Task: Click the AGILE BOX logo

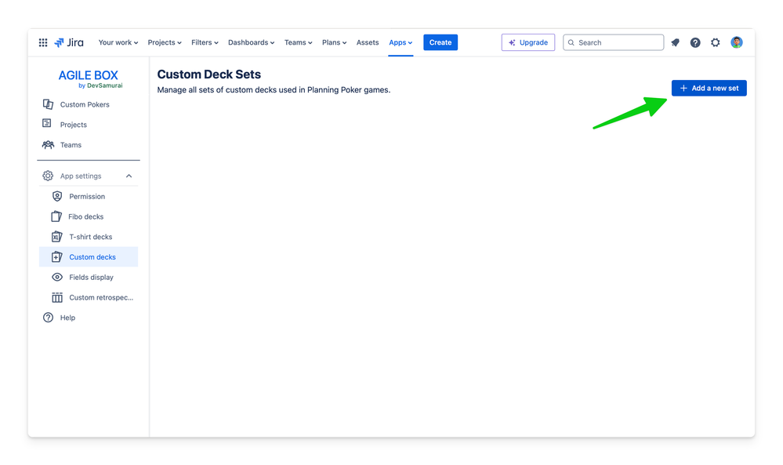Action: [89, 75]
